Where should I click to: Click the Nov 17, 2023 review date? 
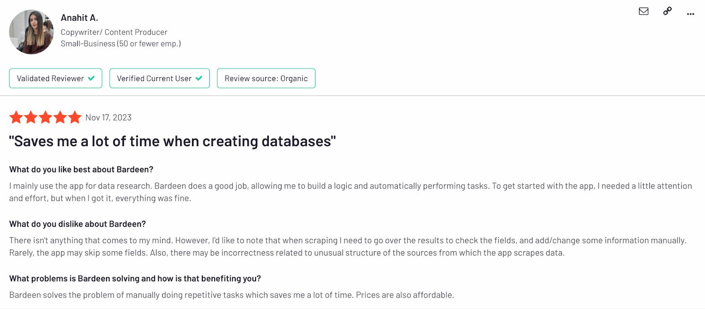point(108,118)
